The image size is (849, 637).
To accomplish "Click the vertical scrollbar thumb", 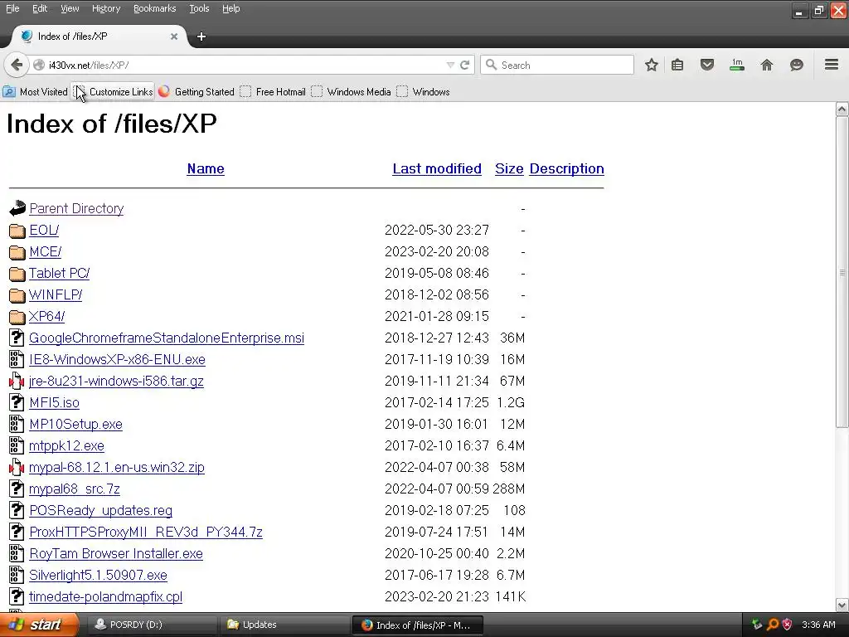I will [842, 272].
